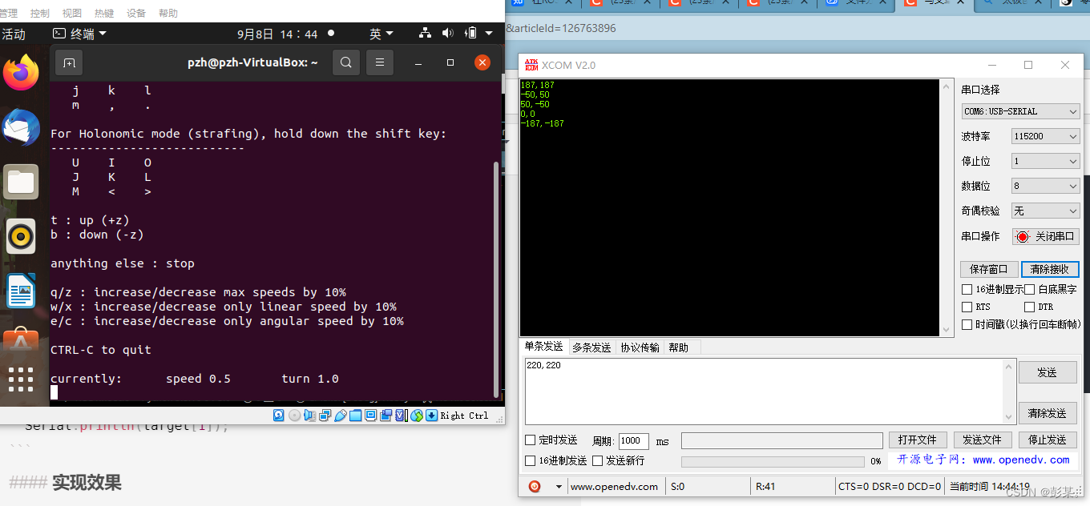
Task: Enable 16进制显示 hex display checkbox
Action: (967, 289)
